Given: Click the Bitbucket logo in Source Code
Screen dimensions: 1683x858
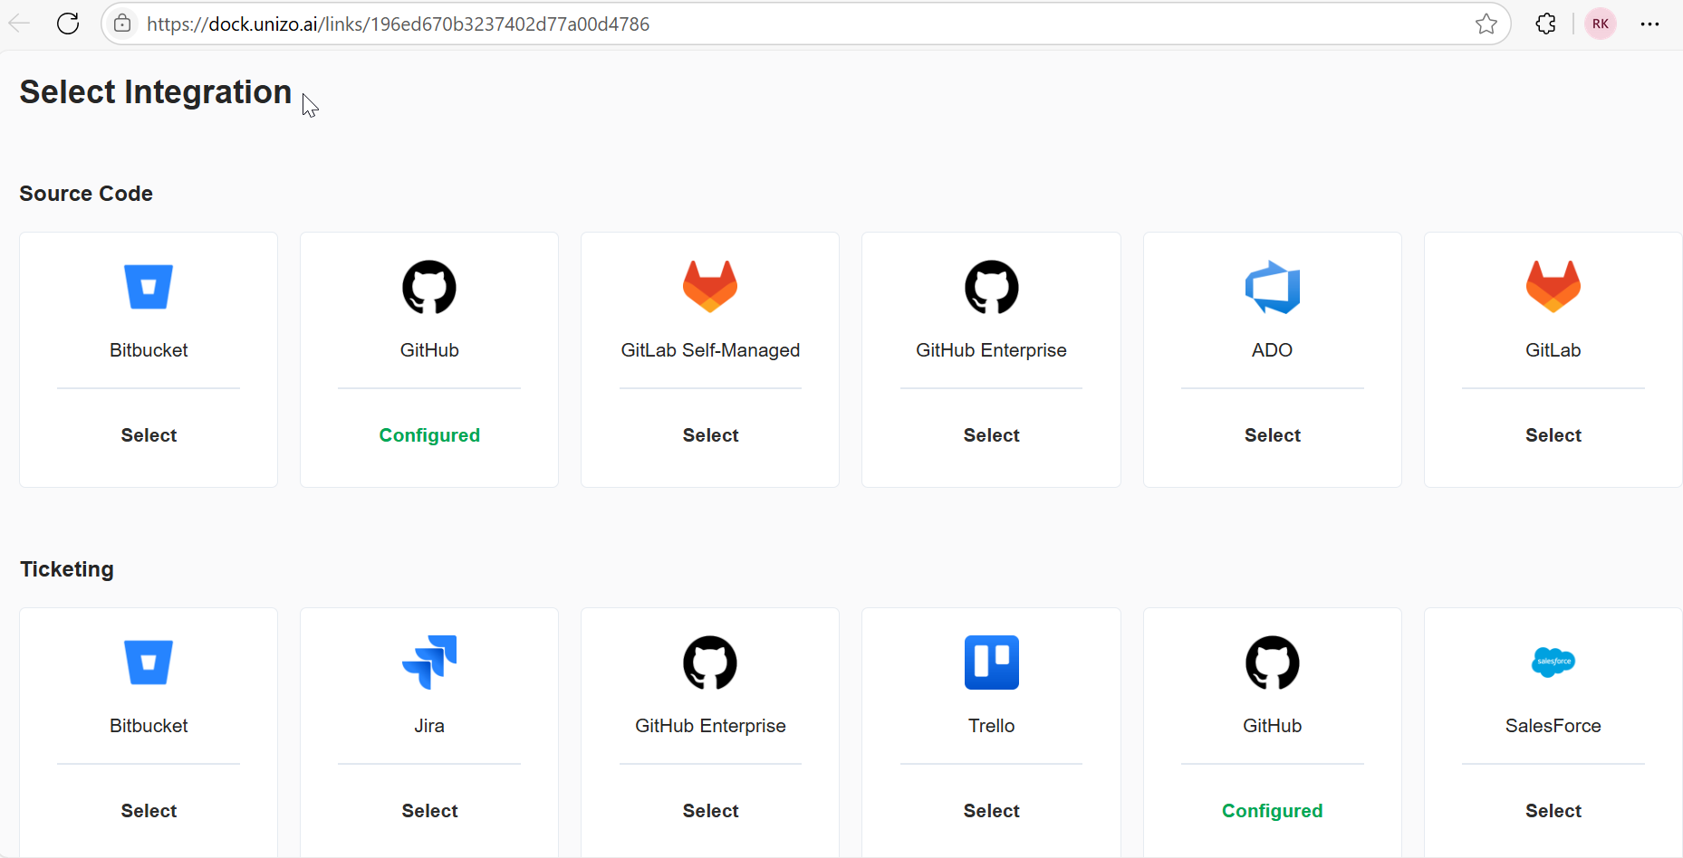Looking at the screenshot, I should [148, 286].
